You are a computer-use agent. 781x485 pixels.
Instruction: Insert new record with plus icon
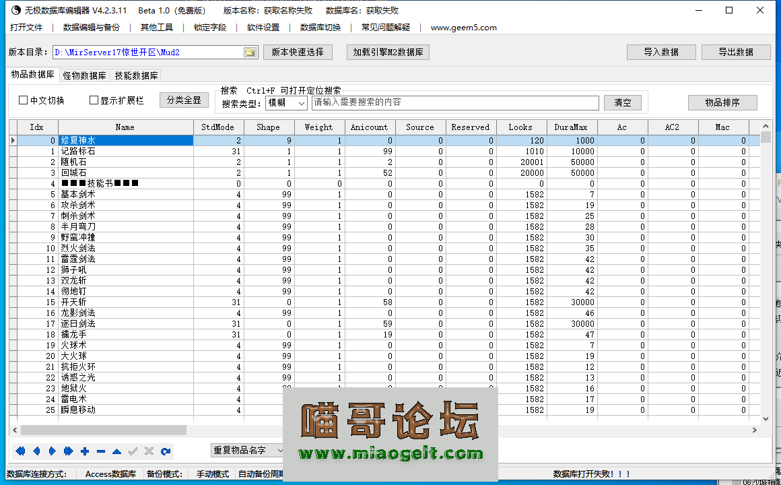pos(85,451)
